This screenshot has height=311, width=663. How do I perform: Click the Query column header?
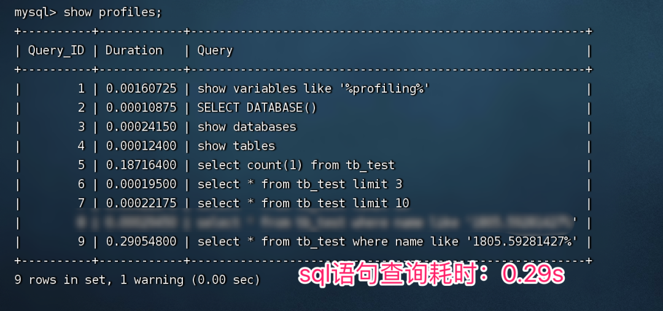tap(215, 50)
